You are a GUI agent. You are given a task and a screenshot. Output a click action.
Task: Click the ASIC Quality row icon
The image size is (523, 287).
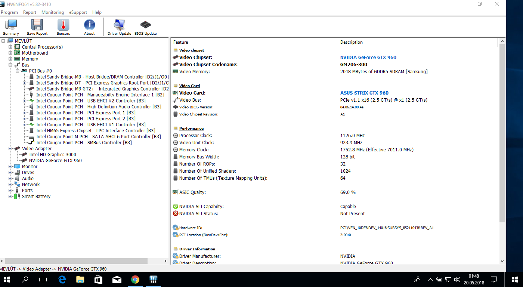coord(175,192)
